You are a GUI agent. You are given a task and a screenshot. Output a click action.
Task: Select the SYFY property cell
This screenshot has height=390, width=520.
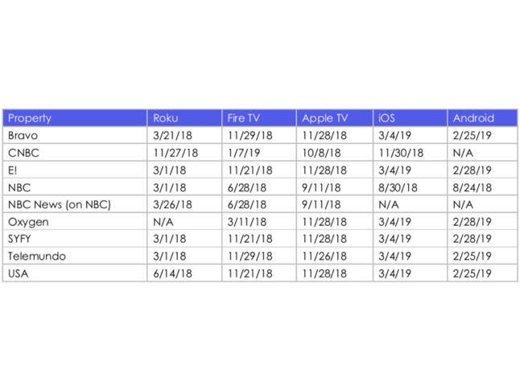[x=23, y=239]
